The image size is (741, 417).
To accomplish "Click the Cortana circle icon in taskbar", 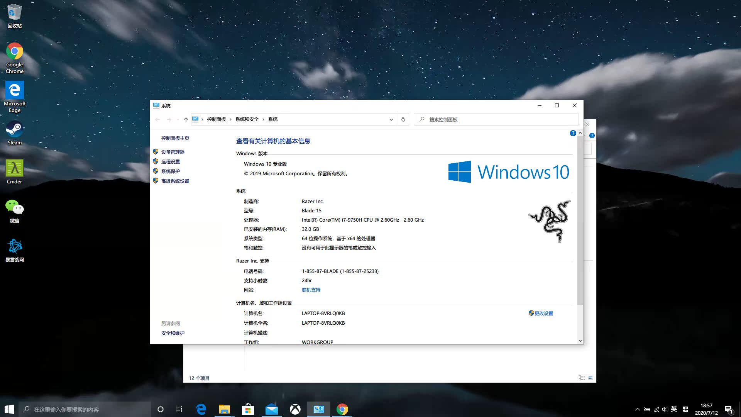I will tap(161, 409).
